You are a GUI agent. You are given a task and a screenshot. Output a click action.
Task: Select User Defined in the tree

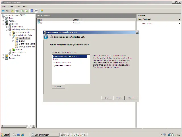[x=24, y=38]
